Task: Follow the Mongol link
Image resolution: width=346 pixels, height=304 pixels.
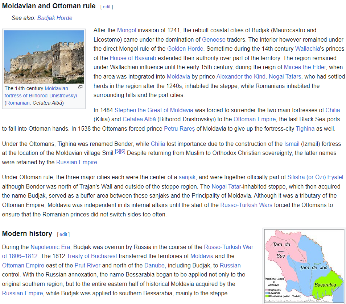Action: (127, 30)
